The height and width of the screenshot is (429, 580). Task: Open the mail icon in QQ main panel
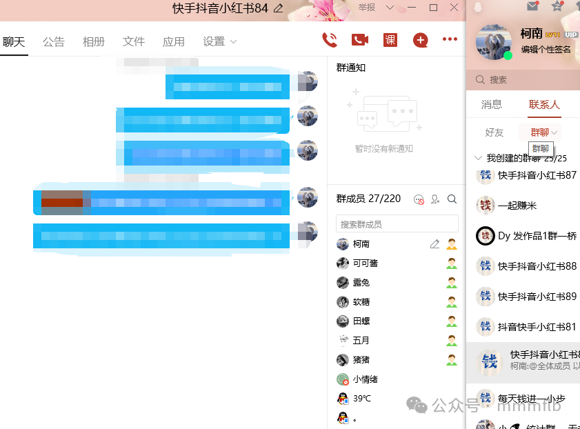point(532,6)
